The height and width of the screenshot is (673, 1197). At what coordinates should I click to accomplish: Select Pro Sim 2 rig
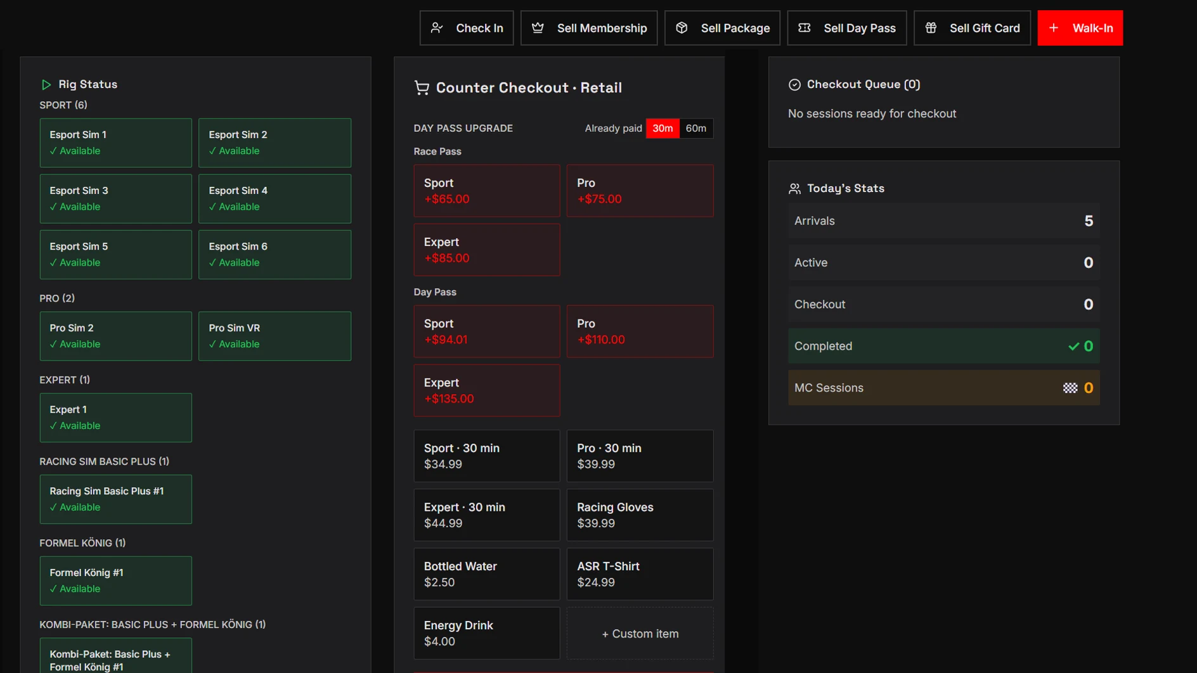click(115, 336)
